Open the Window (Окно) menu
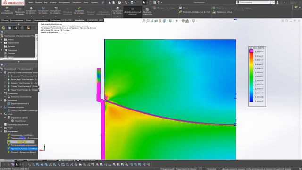Screen dimensions: 302x170 (x=86, y=3)
